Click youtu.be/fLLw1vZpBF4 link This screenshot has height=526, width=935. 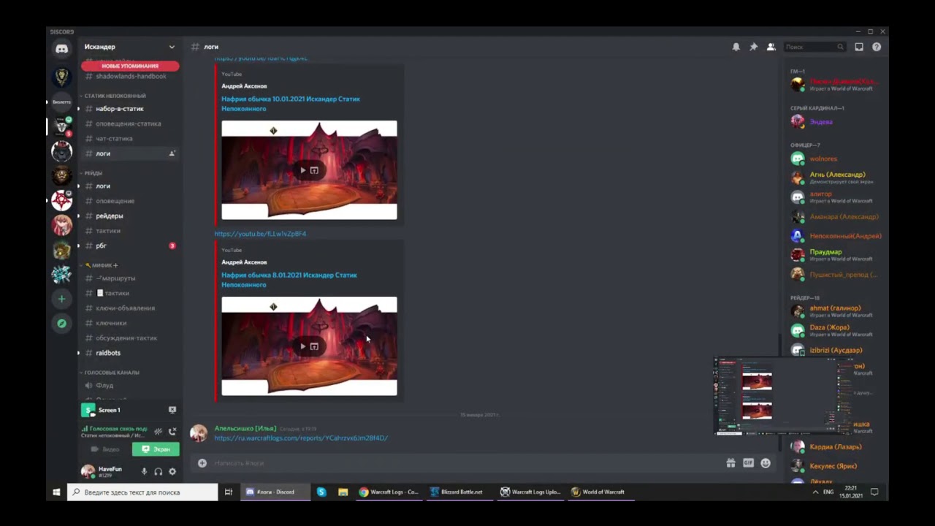tap(260, 234)
